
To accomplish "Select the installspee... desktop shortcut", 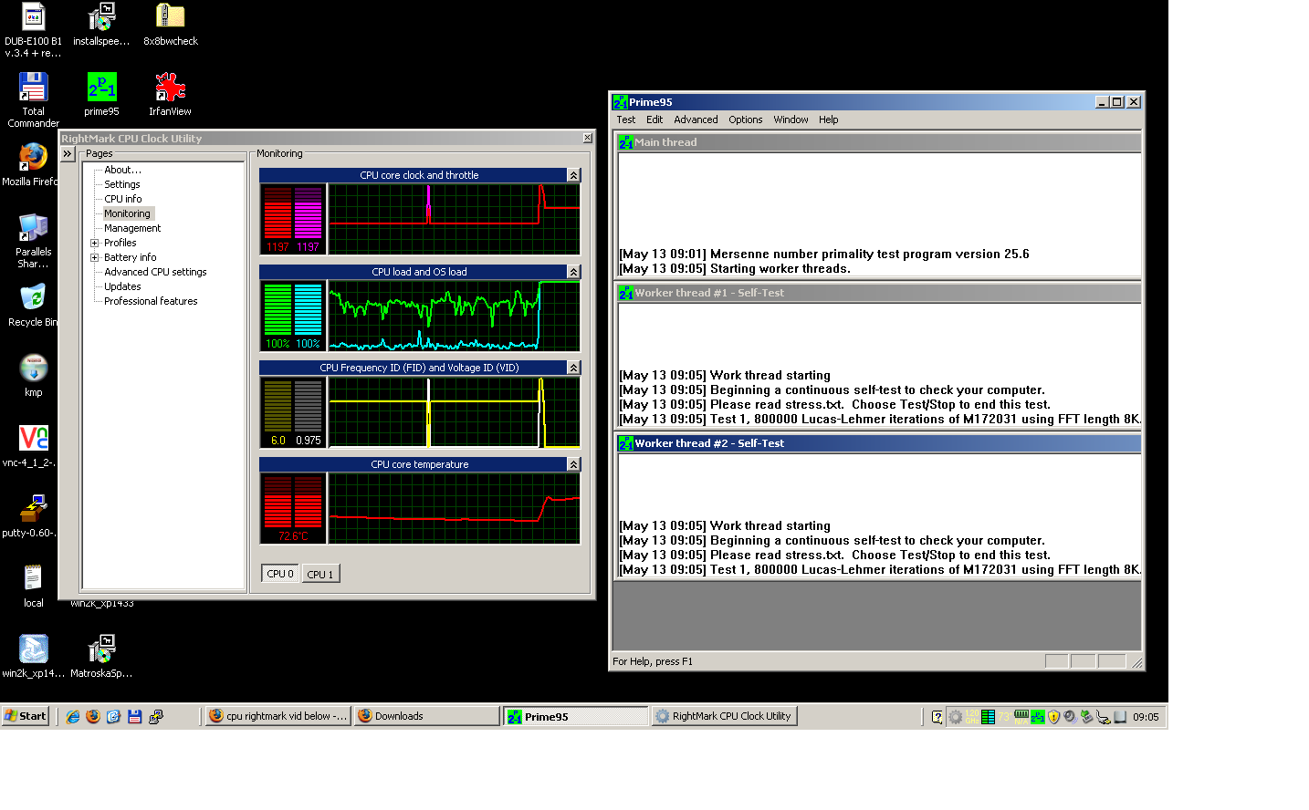I will (x=101, y=25).
